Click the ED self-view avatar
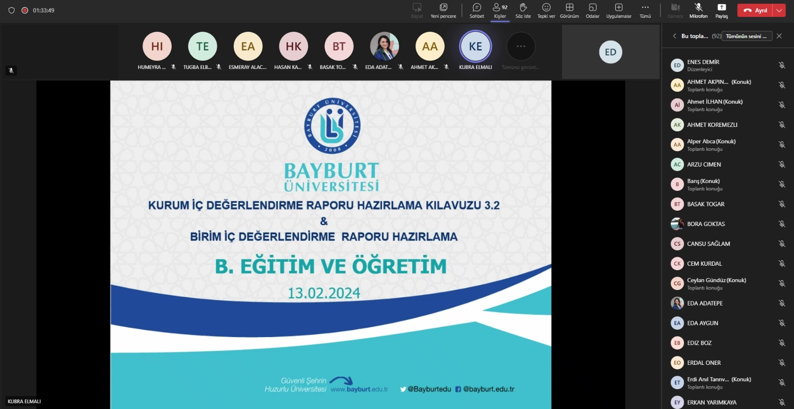 [610, 52]
